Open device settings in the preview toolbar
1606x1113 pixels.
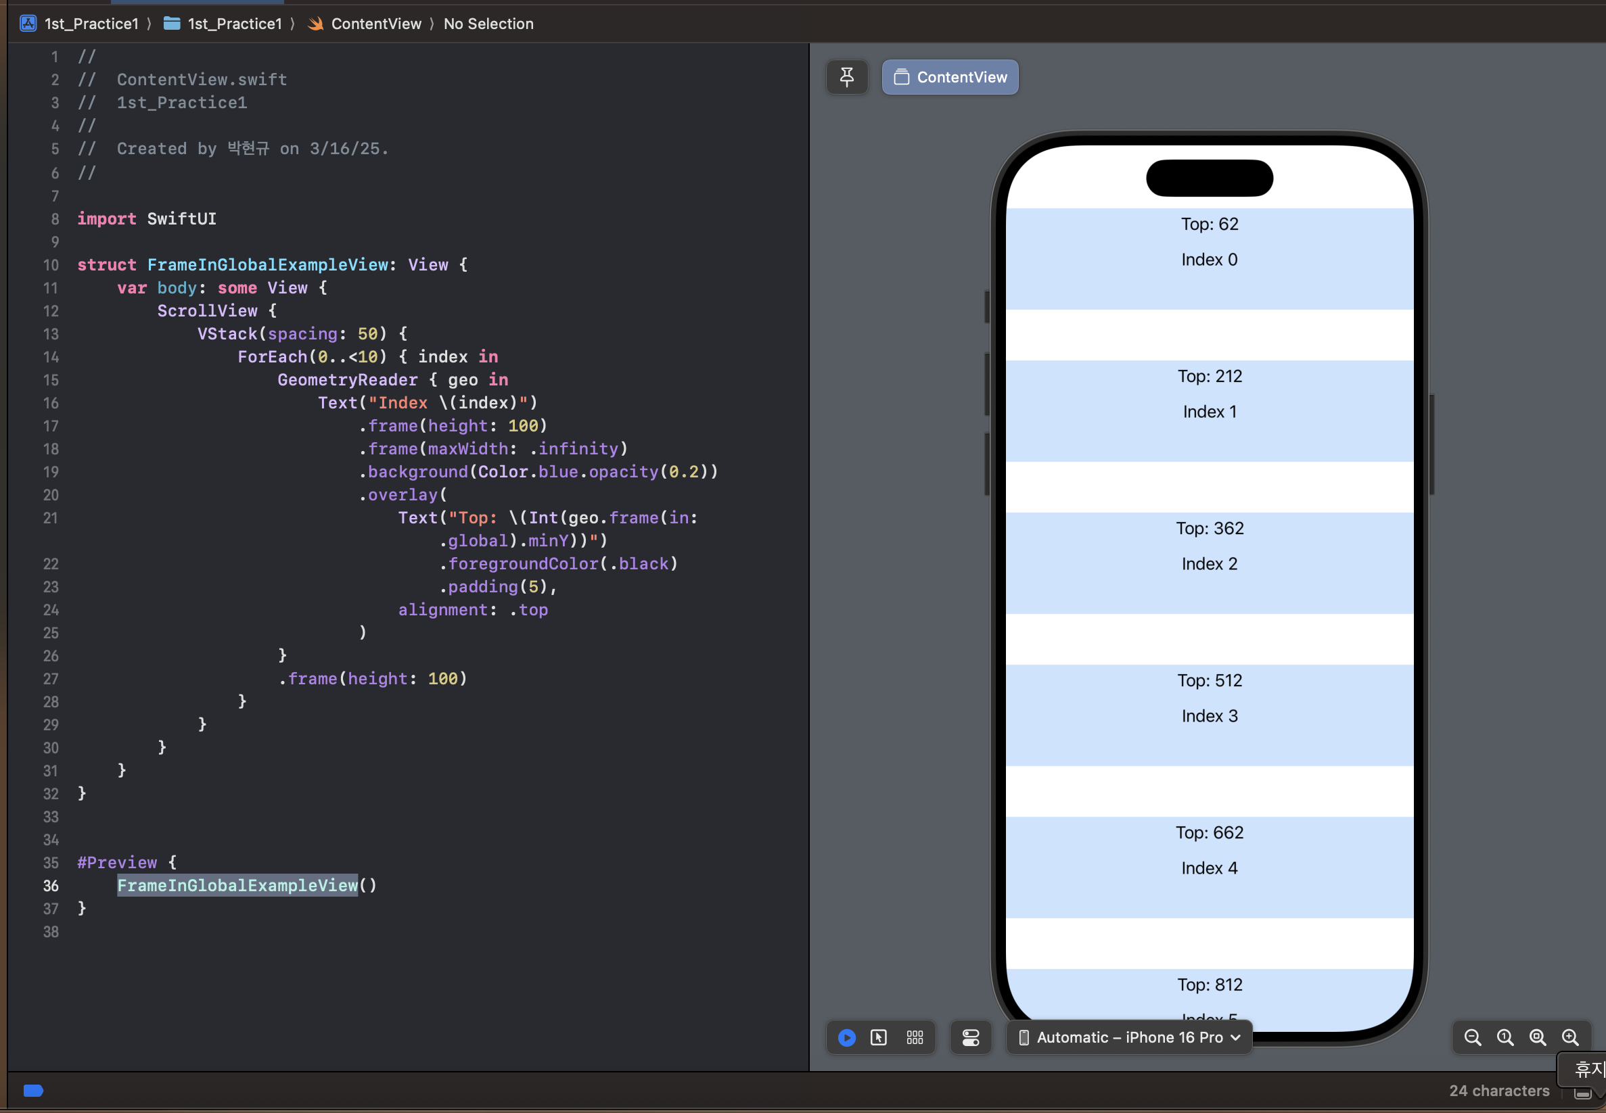[971, 1037]
